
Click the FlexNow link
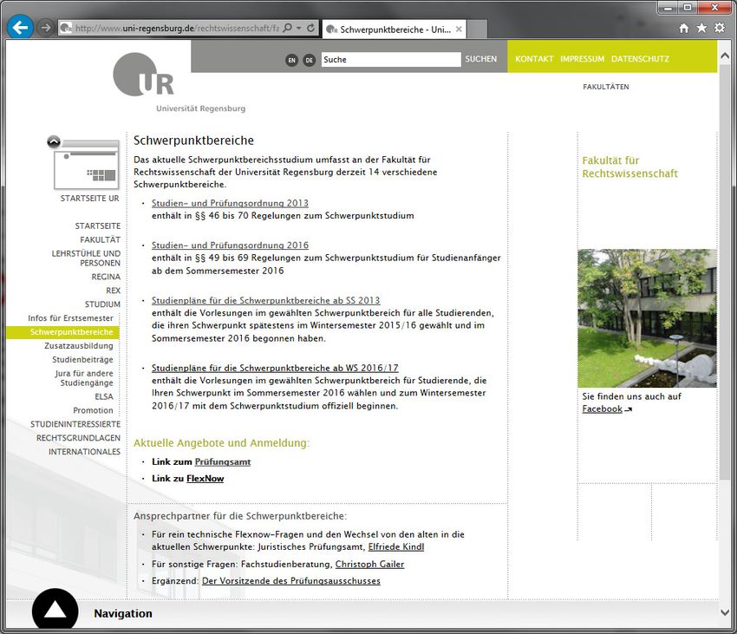(205, 478)
